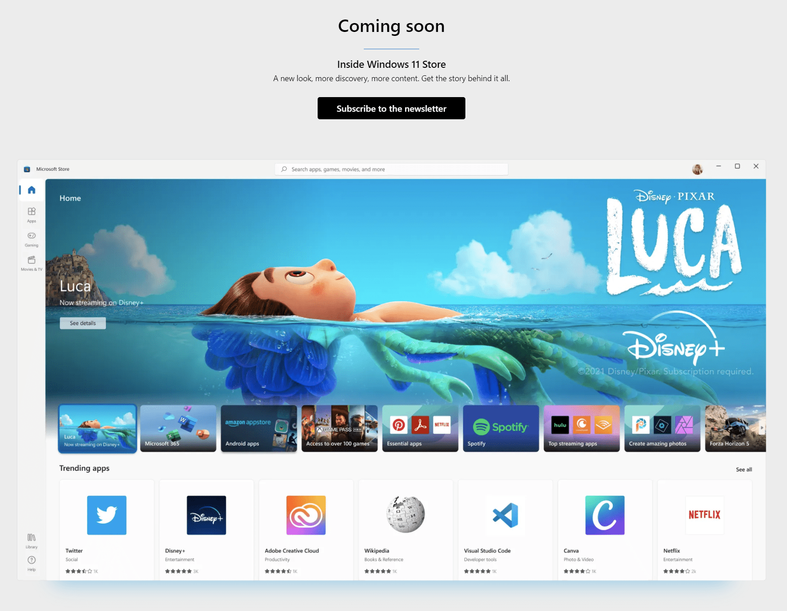Select the Forza Horizon 5 carousel thumbnail
Viewport: 787px width, 611px height.
735,428
